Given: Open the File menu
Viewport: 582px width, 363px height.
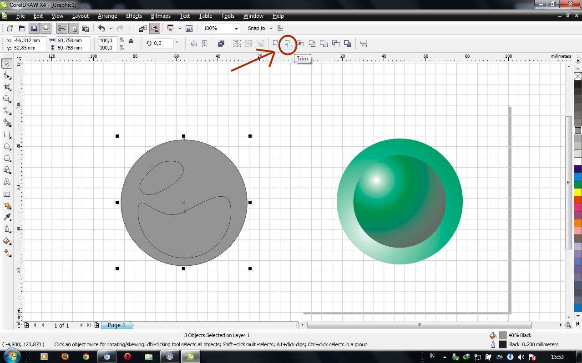Looking at the screenshot, I should click(x=20, y=15).
